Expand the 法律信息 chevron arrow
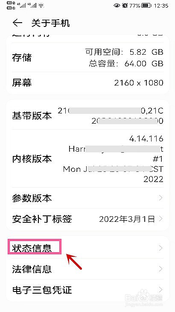 (x=160, y=269)
